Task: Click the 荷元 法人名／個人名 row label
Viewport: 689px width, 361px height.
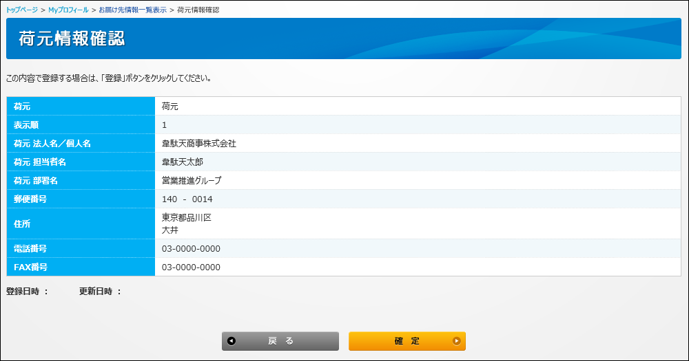Action: 52,144
